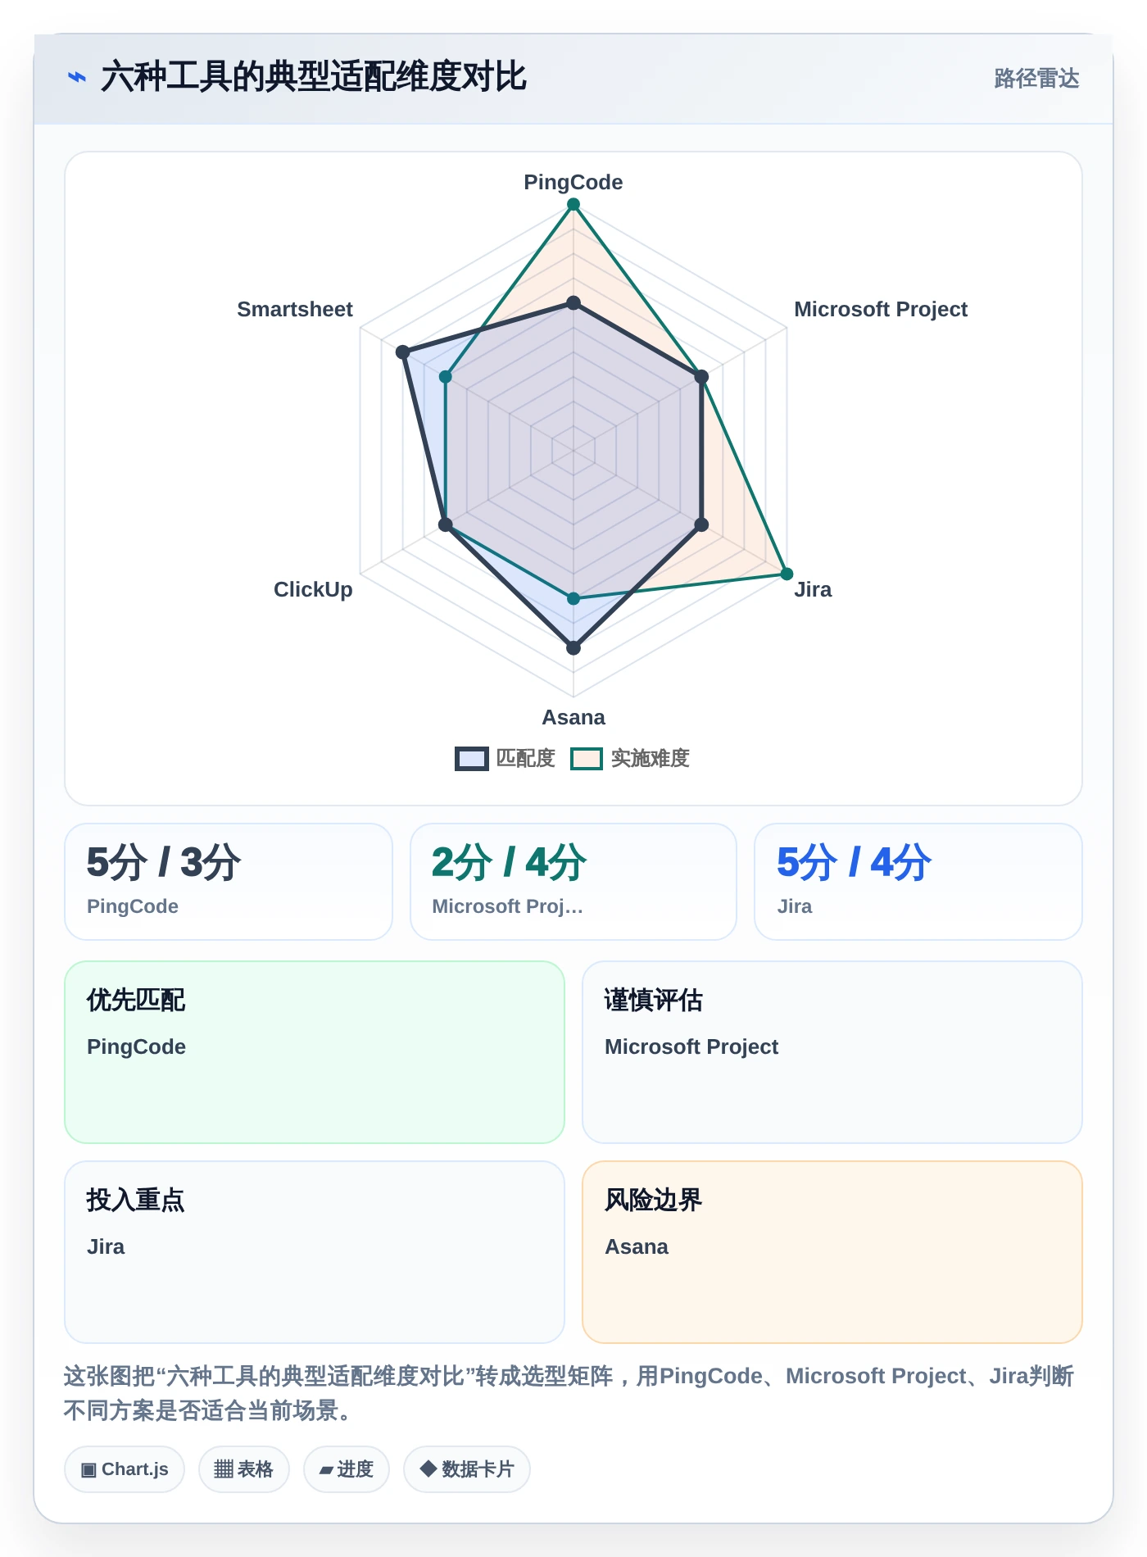Toggle the 匹配度 legend dataset

(x=505, y=758)
